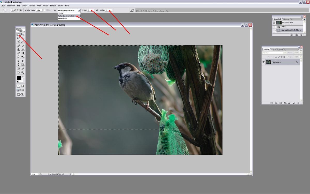310x194 pixels.
Task: Toggle lock transparent pixels
Action: pos(276,57)
